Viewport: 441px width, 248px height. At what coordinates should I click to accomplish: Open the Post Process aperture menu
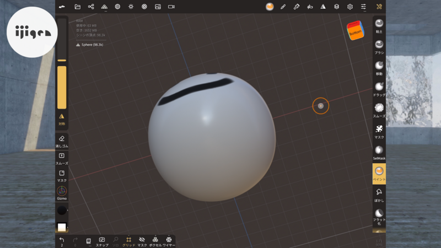[144, 7]
